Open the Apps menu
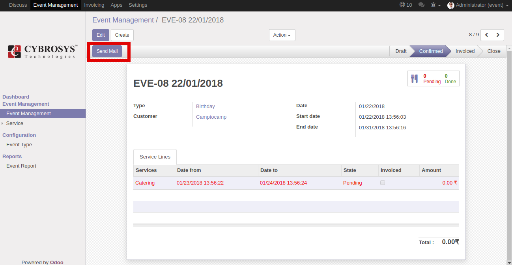Viewport: 512px width, 265px height. [x=116, y=5]
